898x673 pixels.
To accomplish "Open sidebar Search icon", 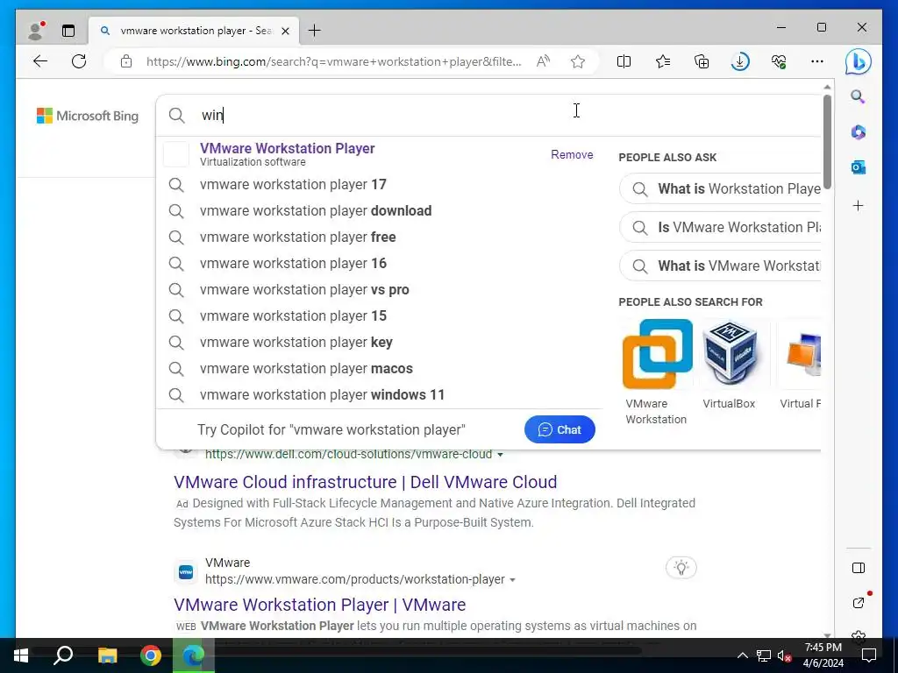I will tap(858, 96).
